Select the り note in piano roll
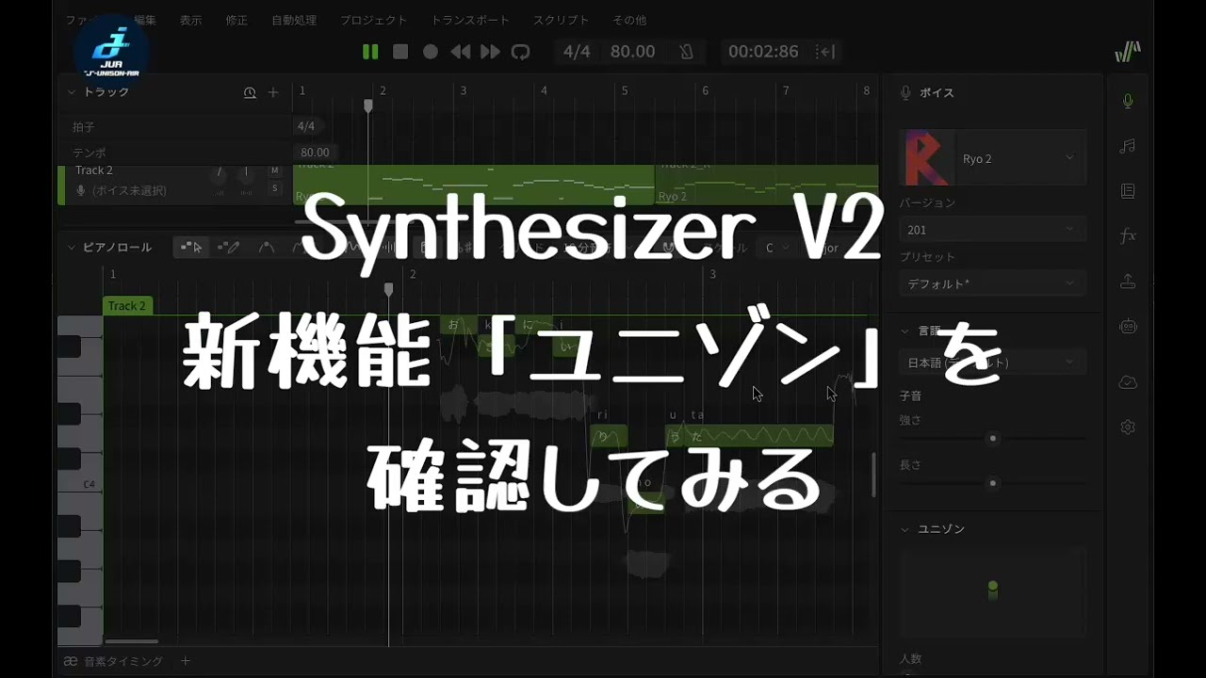The width and height of the screenshot is (1206, 678). click(x=608, y=436)
